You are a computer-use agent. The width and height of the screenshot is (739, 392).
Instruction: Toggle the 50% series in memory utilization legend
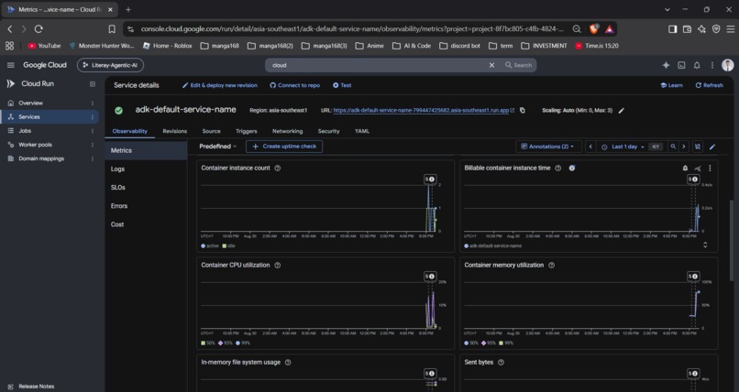471,343
